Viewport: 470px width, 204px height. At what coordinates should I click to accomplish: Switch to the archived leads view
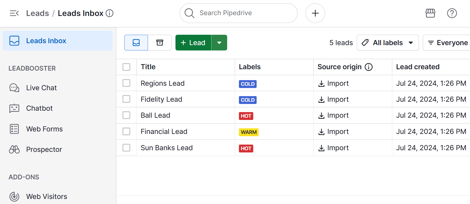pyautogui.click(x=159, y=43)
